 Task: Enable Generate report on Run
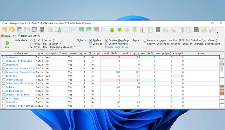click(x=145, y=40)
